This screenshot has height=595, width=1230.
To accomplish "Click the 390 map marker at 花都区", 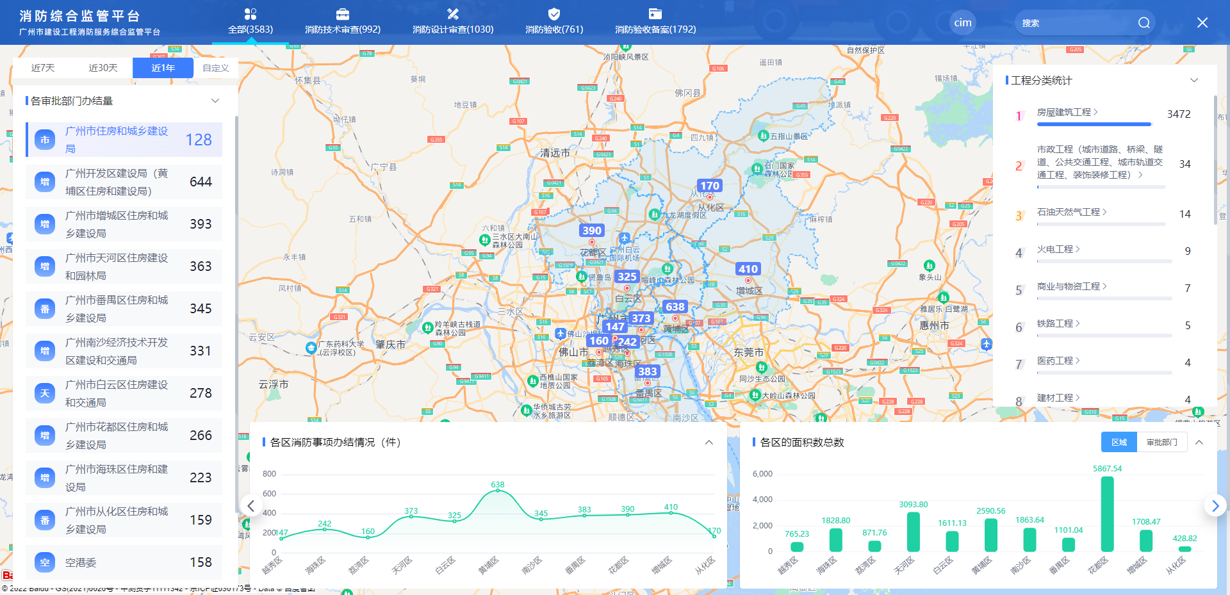I will click(592, 231).
